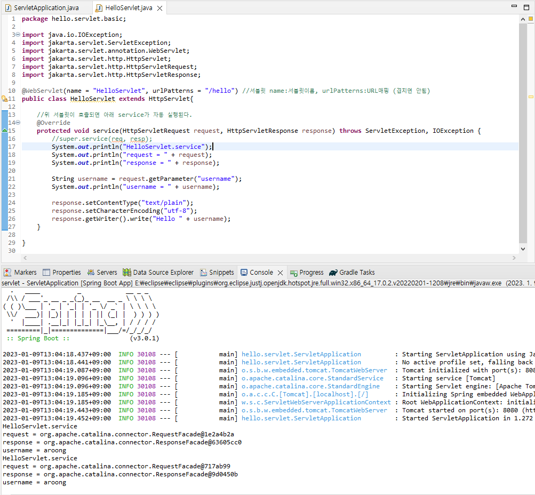Click the Markers tab icon
Screen dimensions: 535x495
[7, 272]
